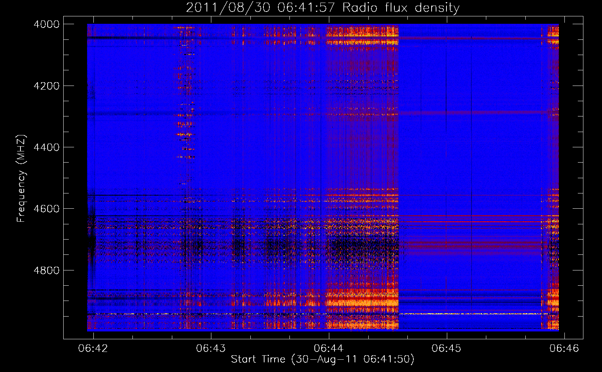This screenshot has height=372, width=602.
Task: Click the 'Frequency (MHZ)' axis title
Action: [x=21, y=179]
